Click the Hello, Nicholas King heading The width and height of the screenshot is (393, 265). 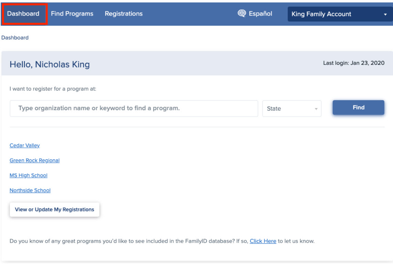(50, 65)
